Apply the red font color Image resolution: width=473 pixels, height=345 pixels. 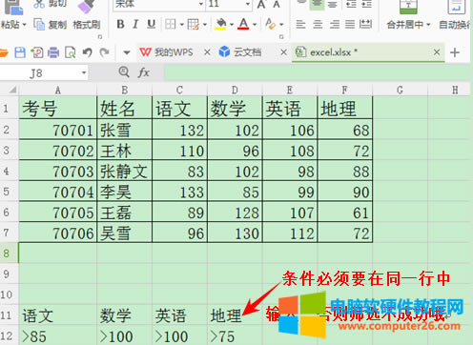(x=243, y=24)
